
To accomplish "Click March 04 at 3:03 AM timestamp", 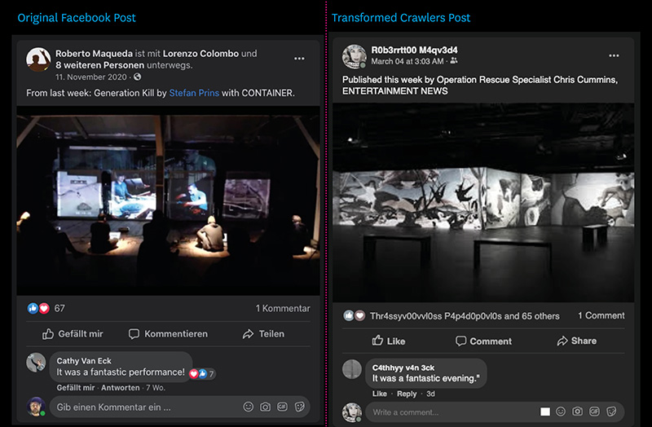I will click(407, 61).
